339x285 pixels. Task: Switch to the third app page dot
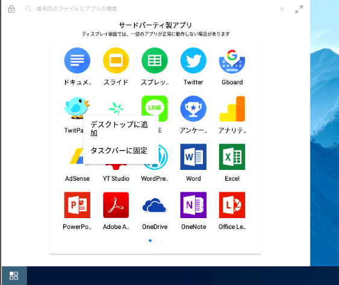click(161, 240)
